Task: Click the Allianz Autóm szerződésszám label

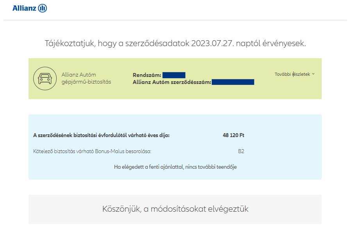Action: click(172, 82)
